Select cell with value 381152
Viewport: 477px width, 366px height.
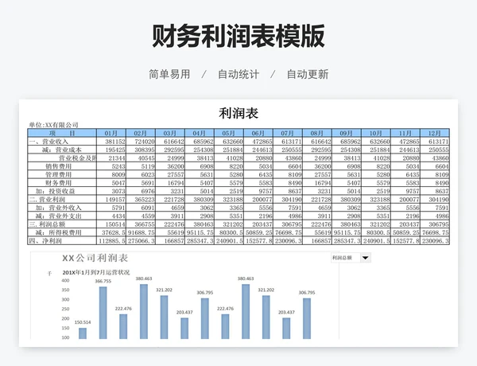pos(111,142)
